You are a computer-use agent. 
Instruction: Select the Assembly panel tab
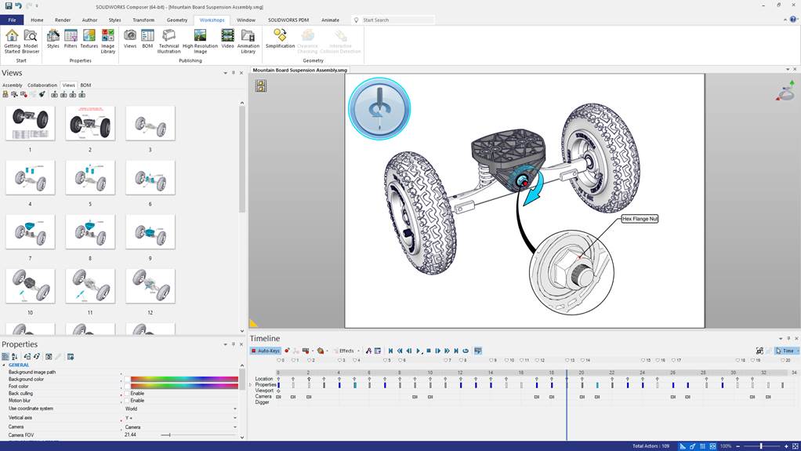pyautogui.click(x=13, y=85)
